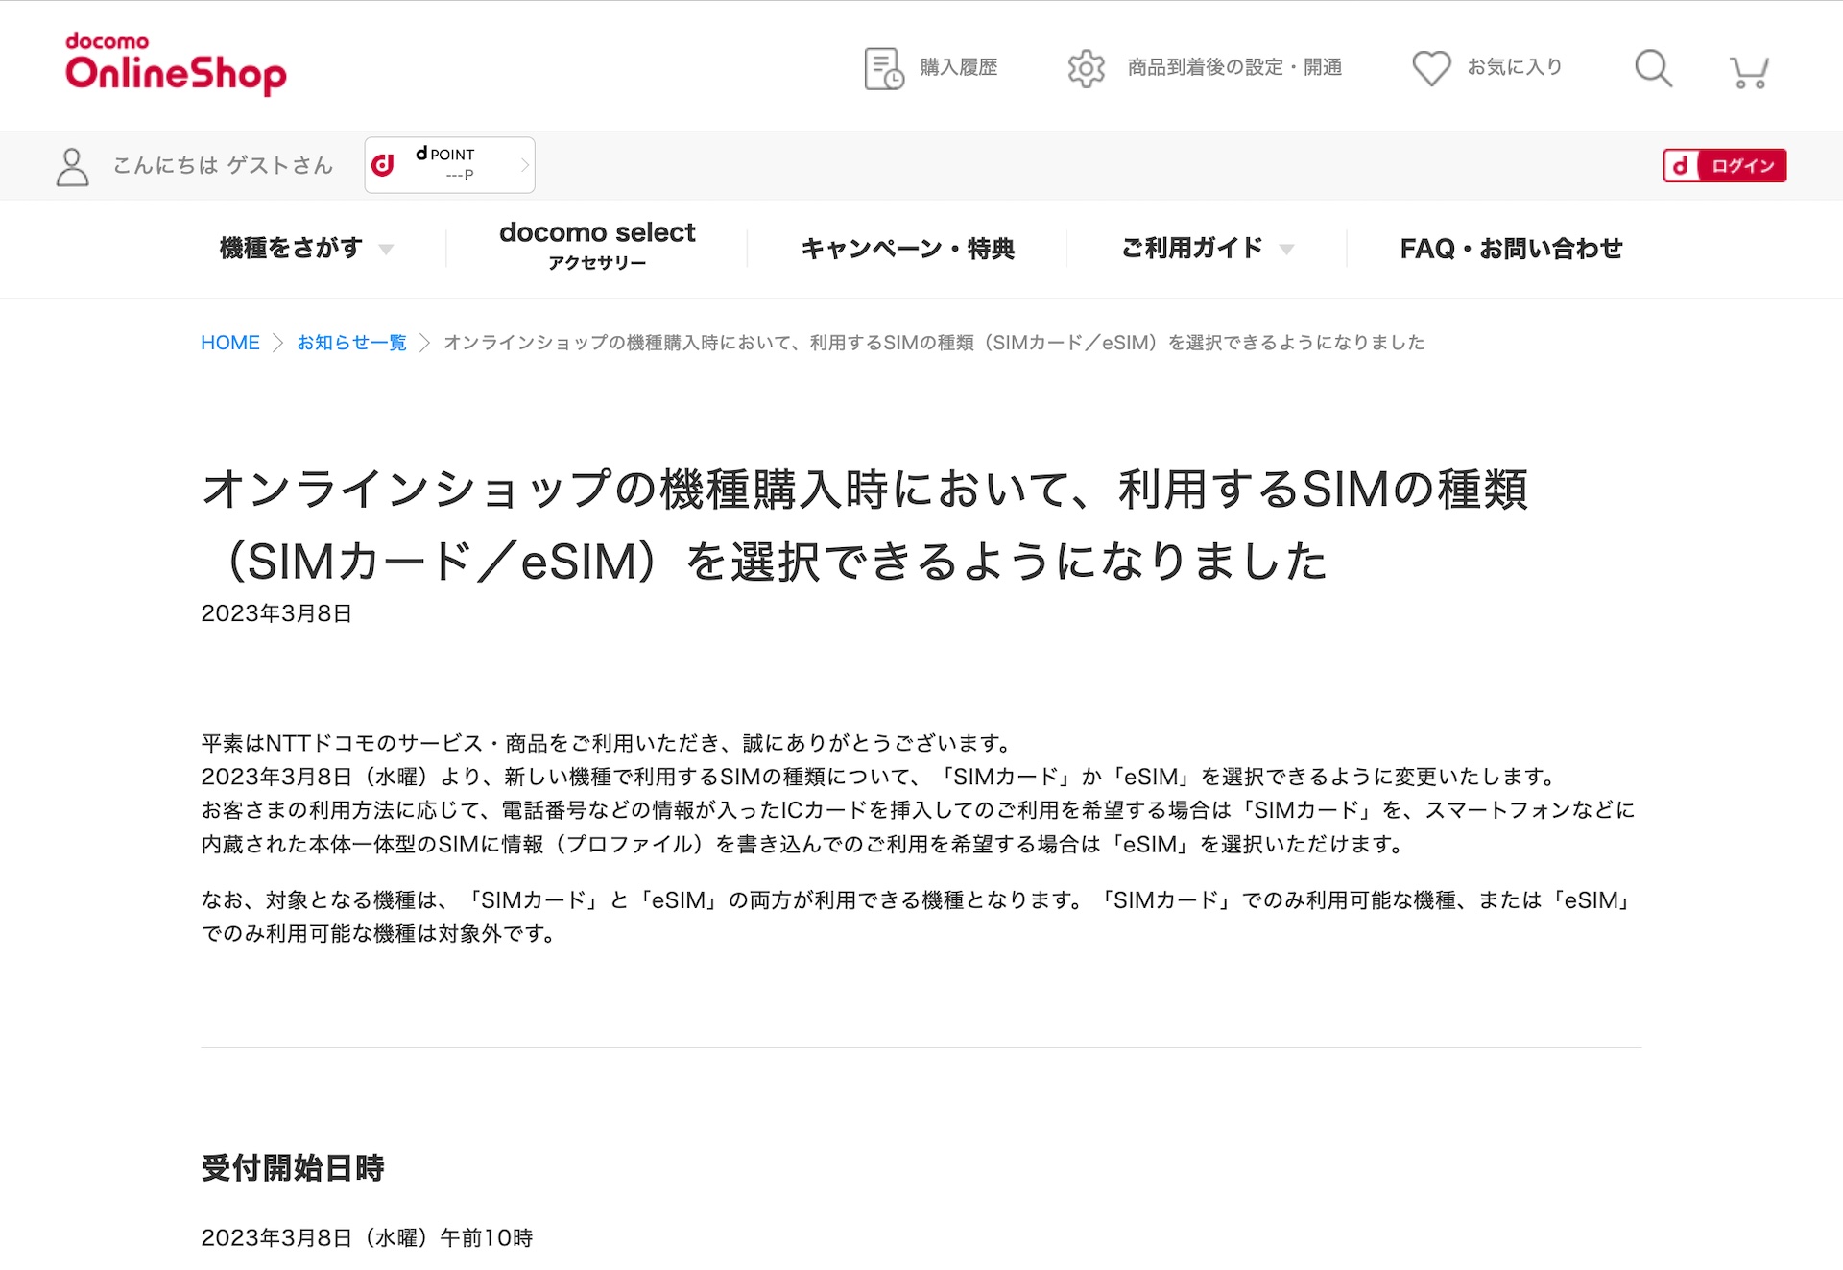Click the guest user profile icon

click(x=72, y=166)
